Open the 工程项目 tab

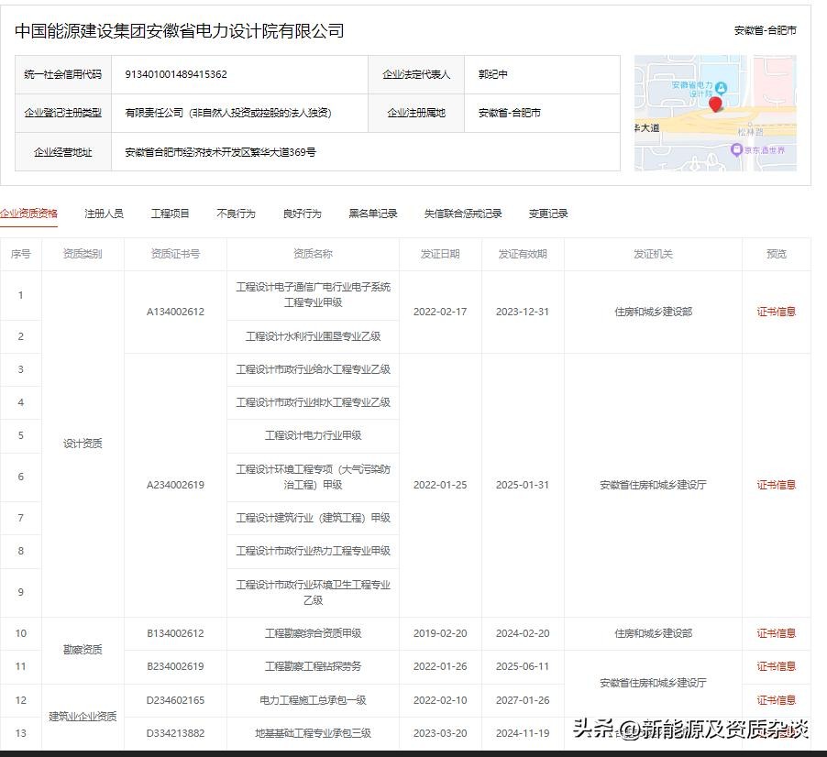[x=170, y=214]
